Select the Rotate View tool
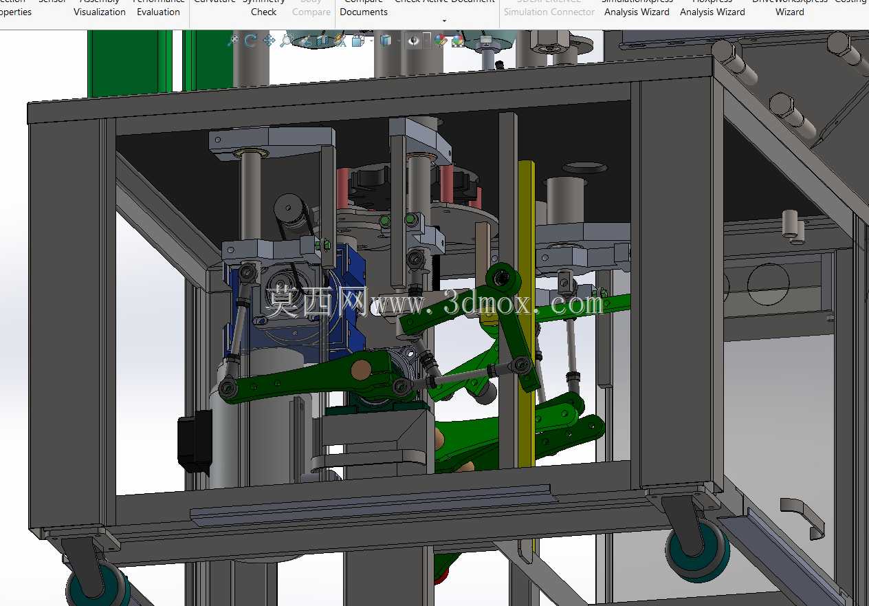869x606 pixels. (x=251, y=41)
